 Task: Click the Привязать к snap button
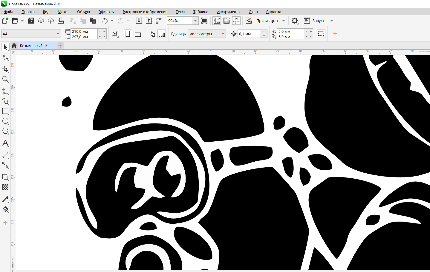267,21
